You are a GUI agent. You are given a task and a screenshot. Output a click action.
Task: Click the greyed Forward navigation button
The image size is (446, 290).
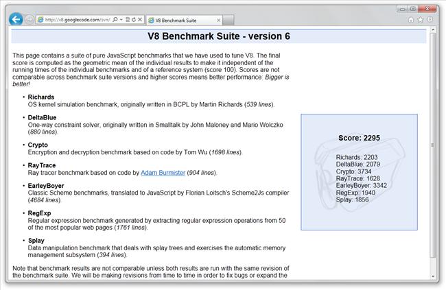[x=29, y=20]
